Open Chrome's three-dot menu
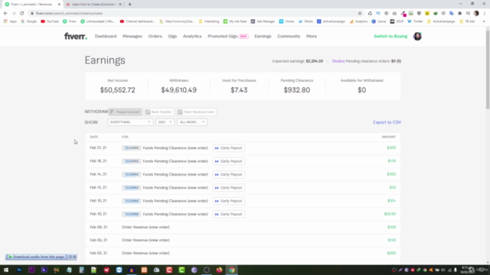 pos(485,14)
